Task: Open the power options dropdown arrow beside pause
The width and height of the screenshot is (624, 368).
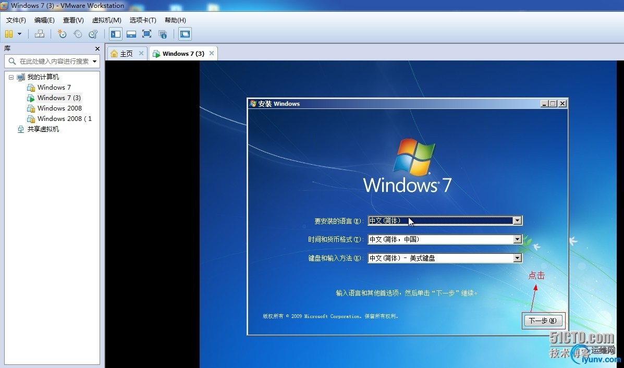Action: pyautogui.click(x=19, y=34)
